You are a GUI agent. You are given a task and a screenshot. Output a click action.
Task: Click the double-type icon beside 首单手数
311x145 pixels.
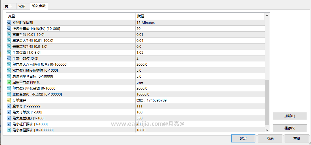pos(9,35)
